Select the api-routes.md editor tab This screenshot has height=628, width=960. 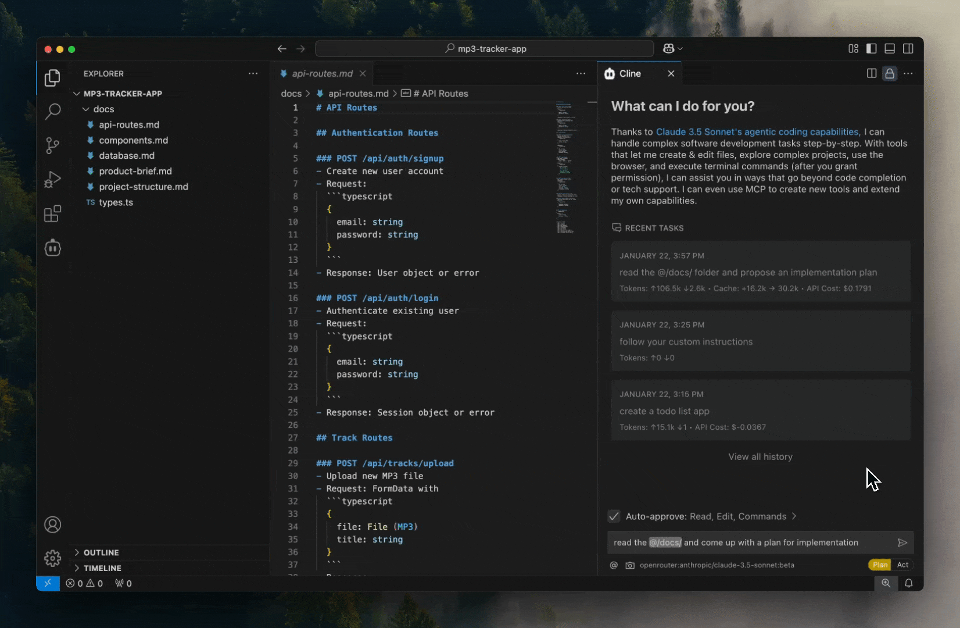pos(322,73)
